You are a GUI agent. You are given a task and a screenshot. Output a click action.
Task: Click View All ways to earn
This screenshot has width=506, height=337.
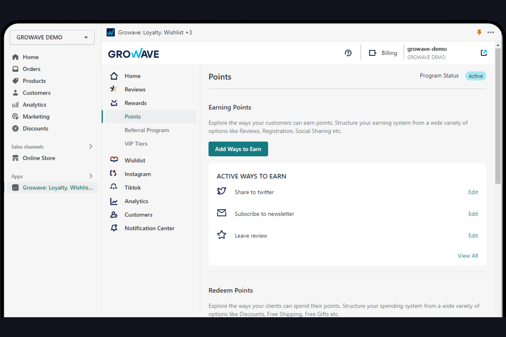pyautogui.click(x=468, y=256)
